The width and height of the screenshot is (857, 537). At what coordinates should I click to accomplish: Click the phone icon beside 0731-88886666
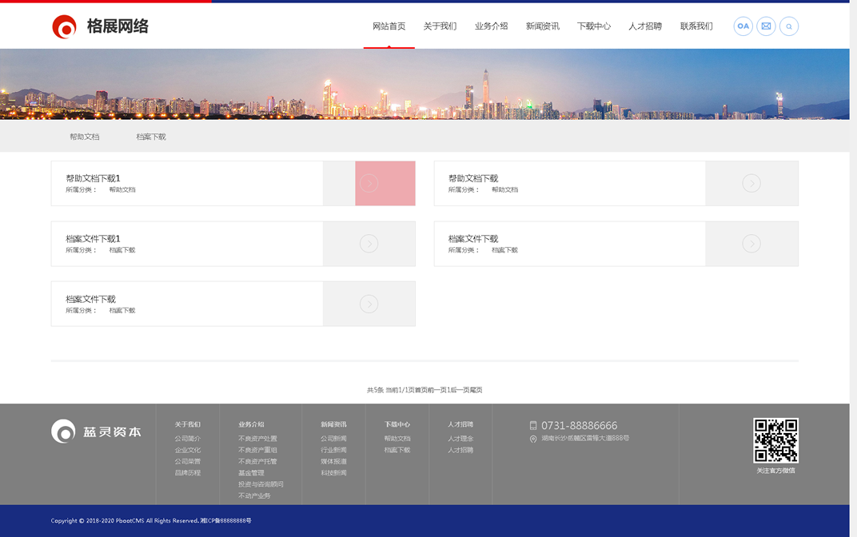[533, 426]
